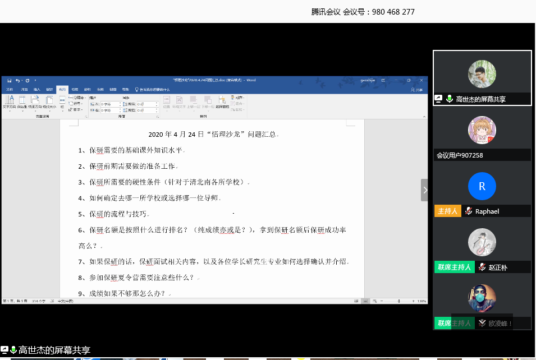Open the 文字方向 text direction tool
Image resolution: width=536 pixels, height=360 pixels.
10,102
